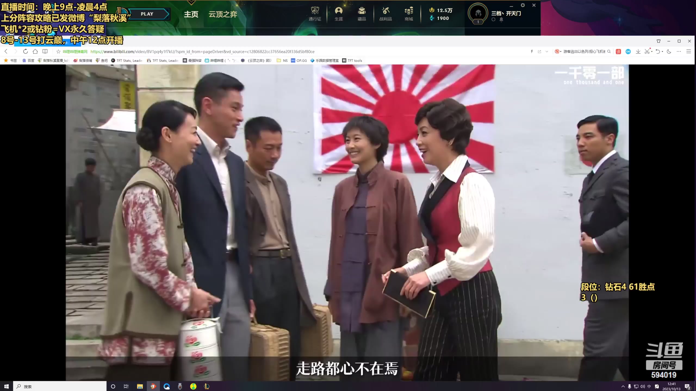Open the OP.GG bookmark

pyautogui.click(x=299, y=61)
